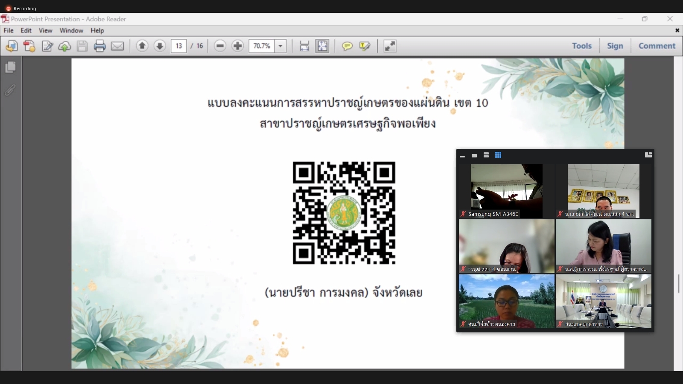
Task: Toggle the Fit one full page icon
Action: (322, 46)
